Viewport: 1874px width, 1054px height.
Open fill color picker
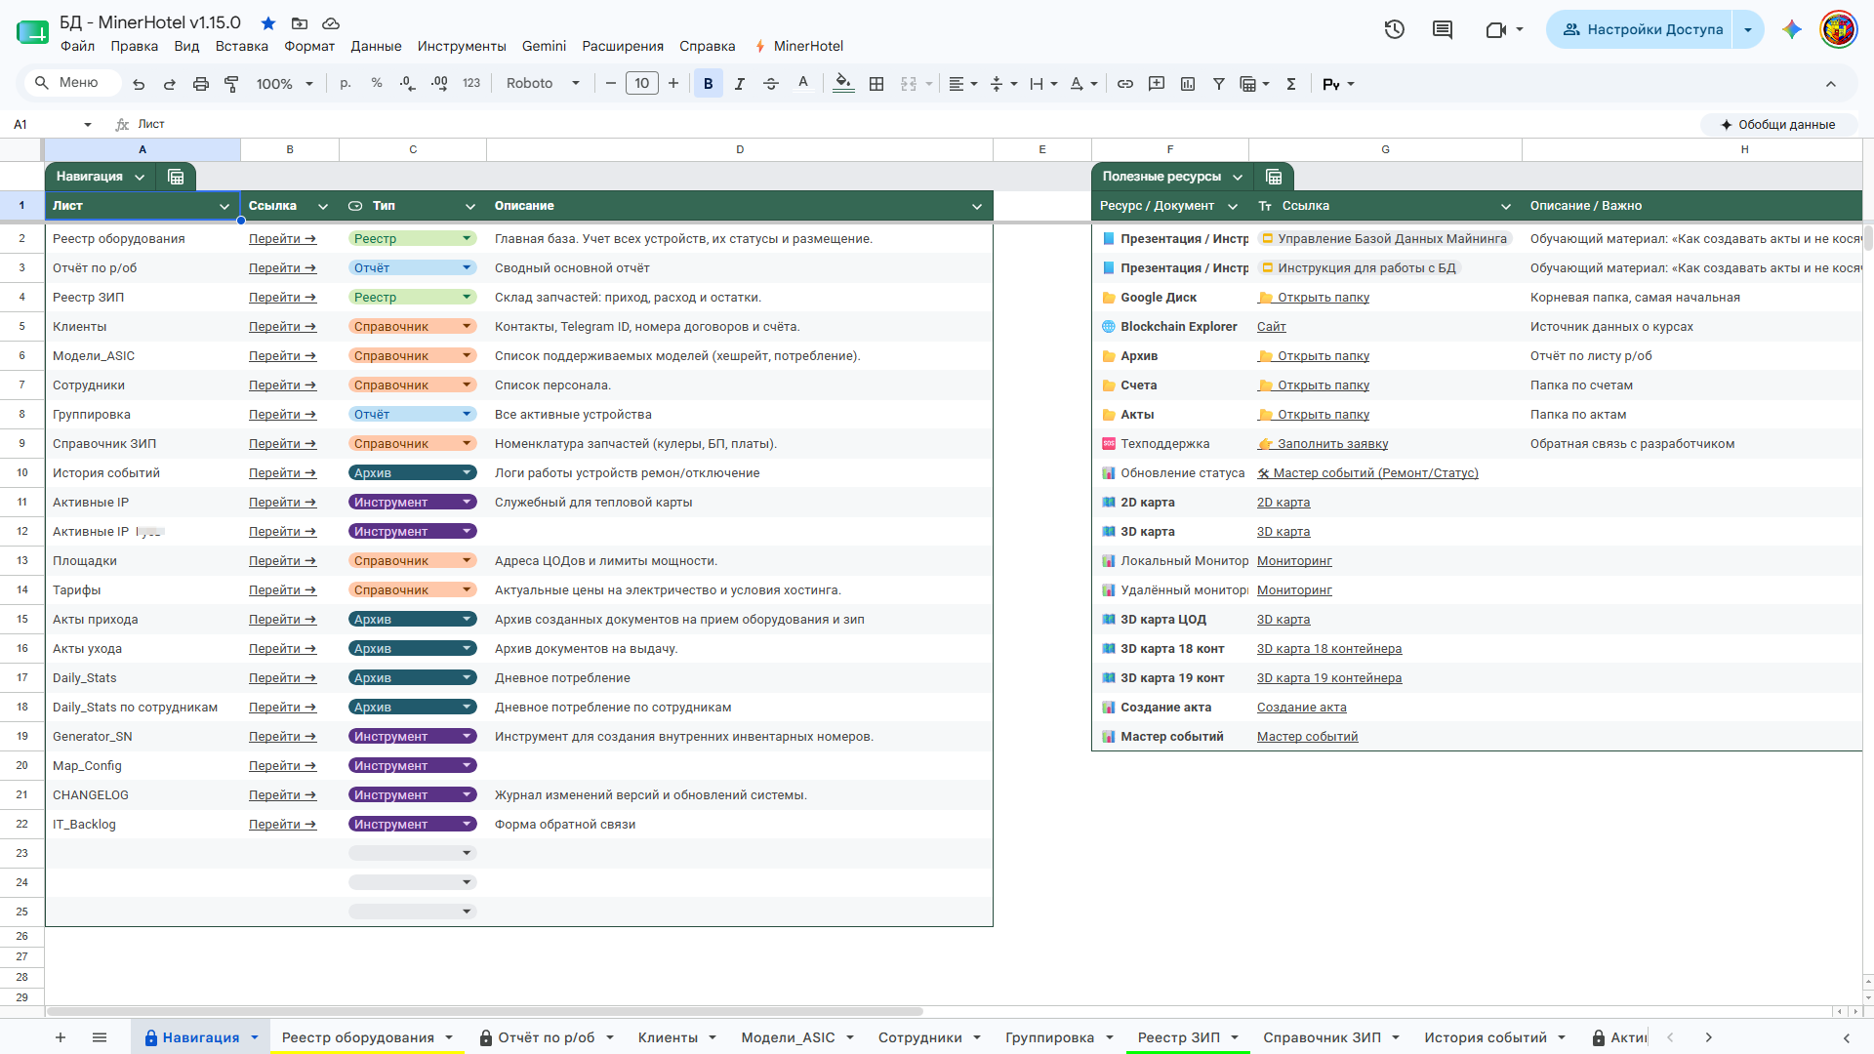pyautogui.click(x=844, y=84)
